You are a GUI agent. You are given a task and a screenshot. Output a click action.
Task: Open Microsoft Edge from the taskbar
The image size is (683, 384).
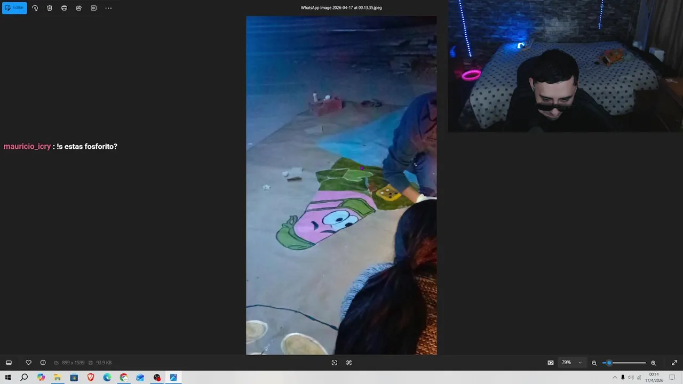tap(107, 378)
